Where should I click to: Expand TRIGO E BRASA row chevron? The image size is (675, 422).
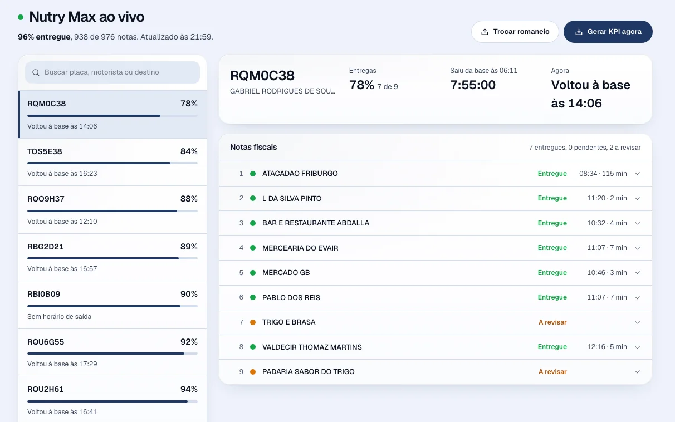click(x=638, y=322)
